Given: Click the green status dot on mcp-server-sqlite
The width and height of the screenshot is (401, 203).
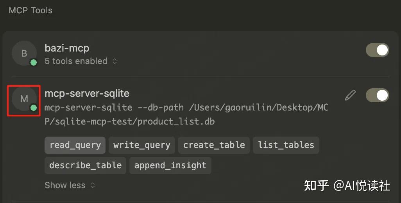Looking at the screenshot, I should tap(34, 108).
